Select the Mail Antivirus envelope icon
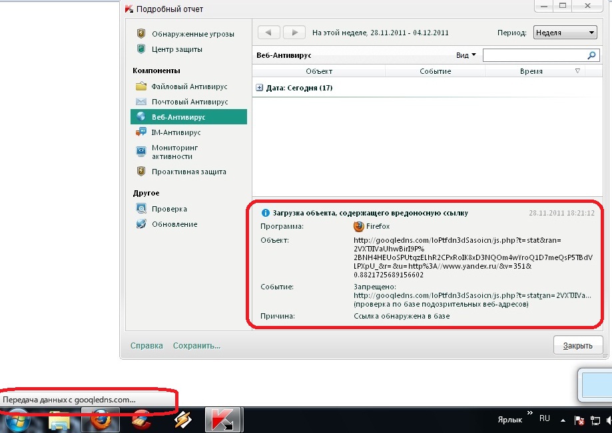Viewport: 612px width, 433px height. click(141, 102)
